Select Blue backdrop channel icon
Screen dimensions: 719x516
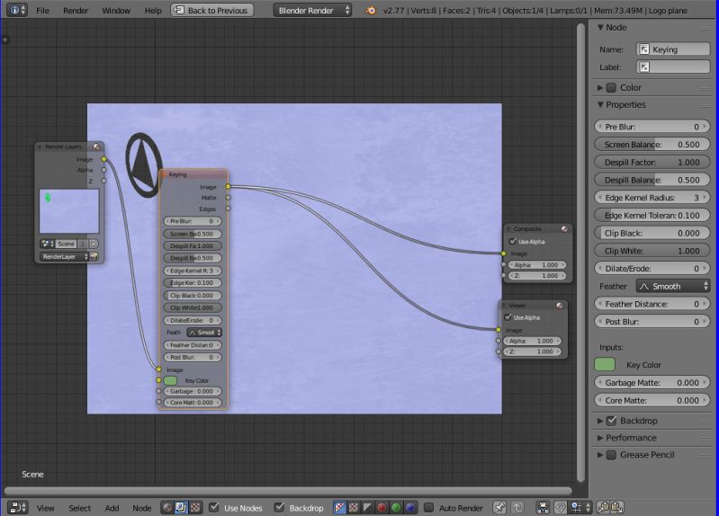(410, 507)
